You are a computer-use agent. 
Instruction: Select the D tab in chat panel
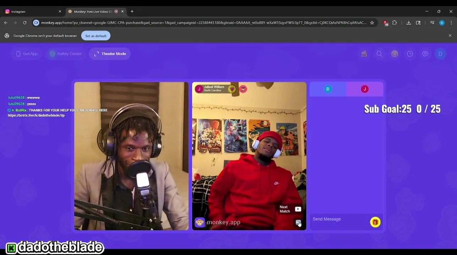coord(328,89)
